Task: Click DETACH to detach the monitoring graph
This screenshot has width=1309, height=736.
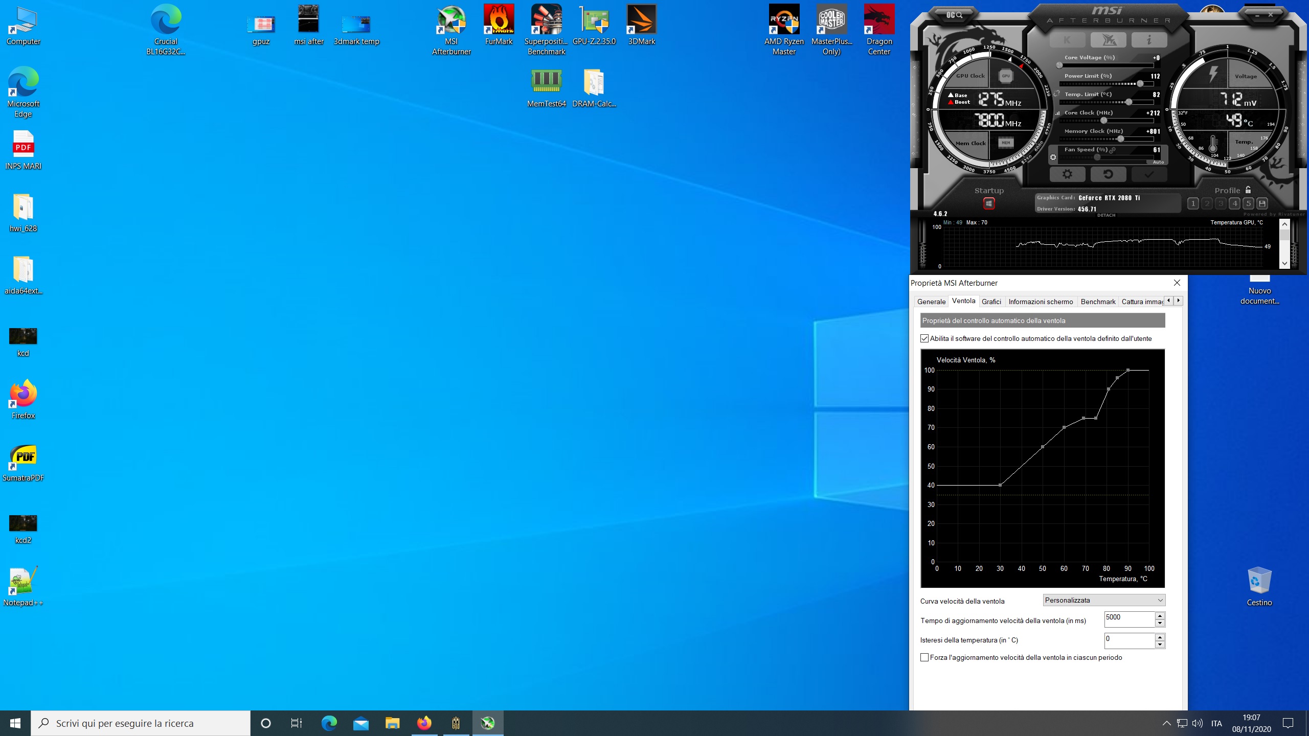Action: point(1106,215)
